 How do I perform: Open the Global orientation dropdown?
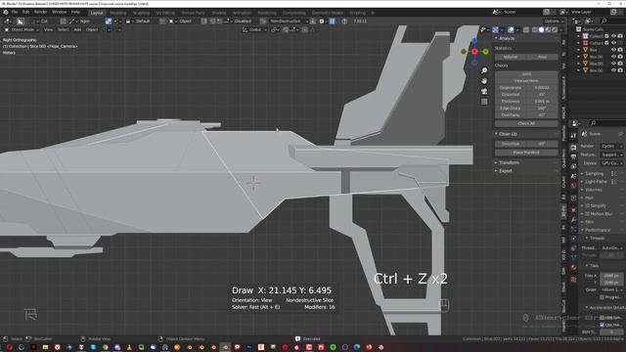click(254, 29)
